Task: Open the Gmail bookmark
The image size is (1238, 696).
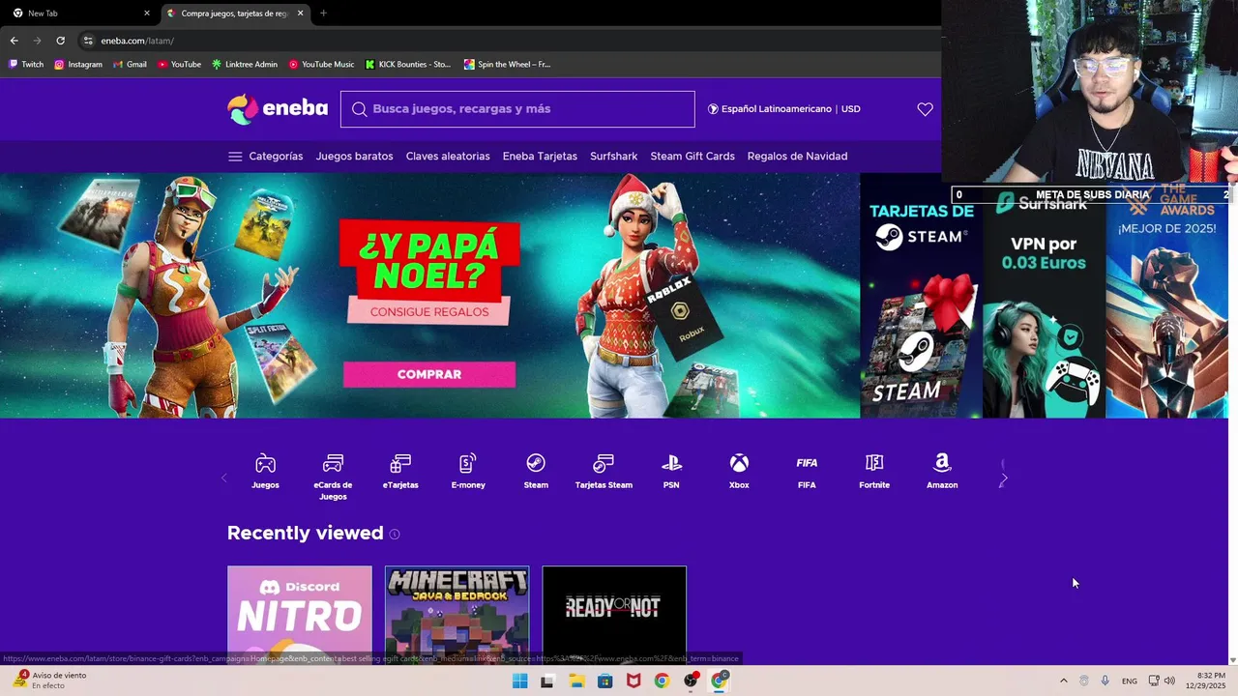Action: coord(130,65)
